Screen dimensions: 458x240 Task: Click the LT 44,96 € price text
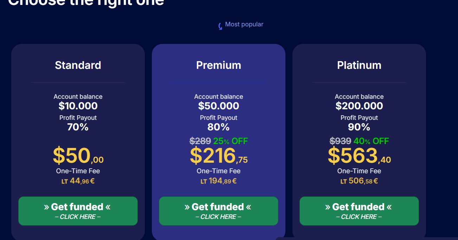click(x=78, y=181)
